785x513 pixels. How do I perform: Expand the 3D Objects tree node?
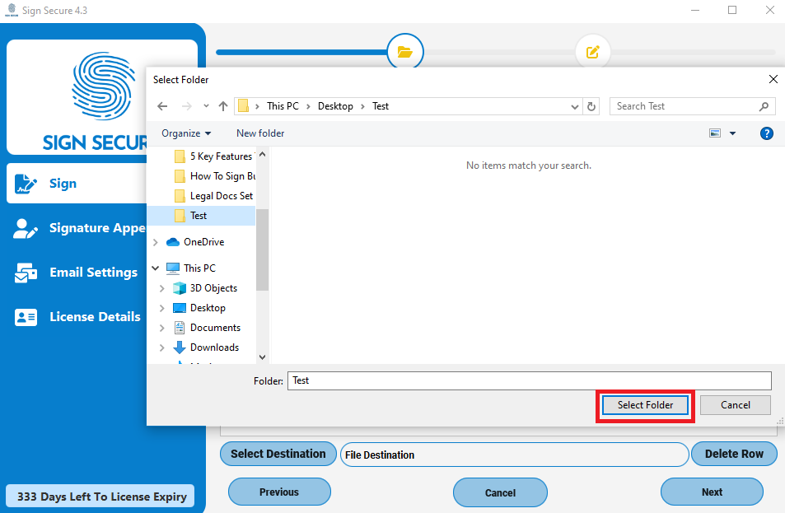pyautogui.click(x=161, y=288)
